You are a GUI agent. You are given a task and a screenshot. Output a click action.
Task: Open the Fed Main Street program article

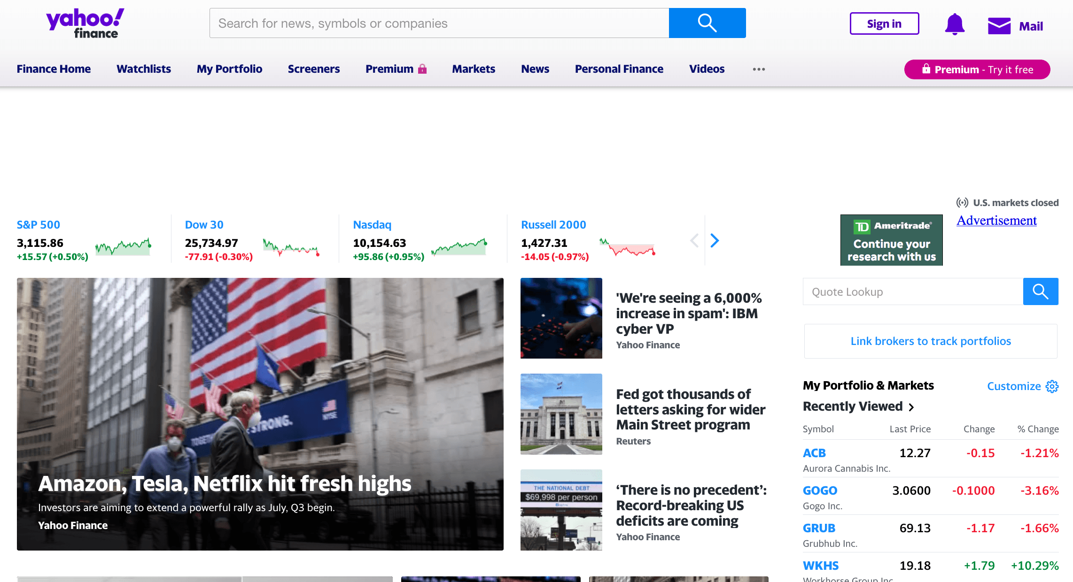[691, 409]
